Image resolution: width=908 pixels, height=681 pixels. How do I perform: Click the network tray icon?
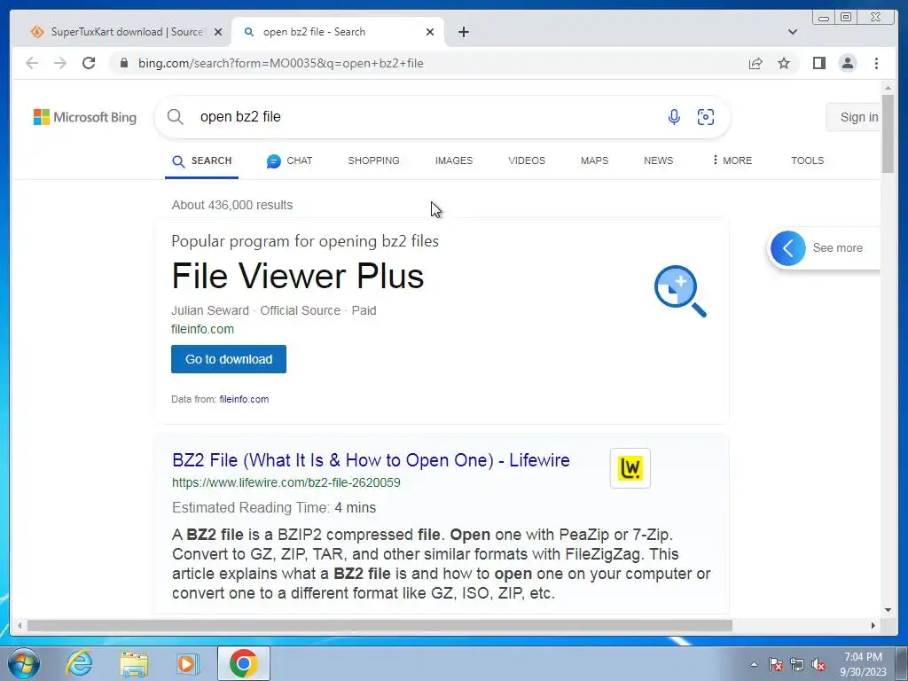[x=797, y=664]
